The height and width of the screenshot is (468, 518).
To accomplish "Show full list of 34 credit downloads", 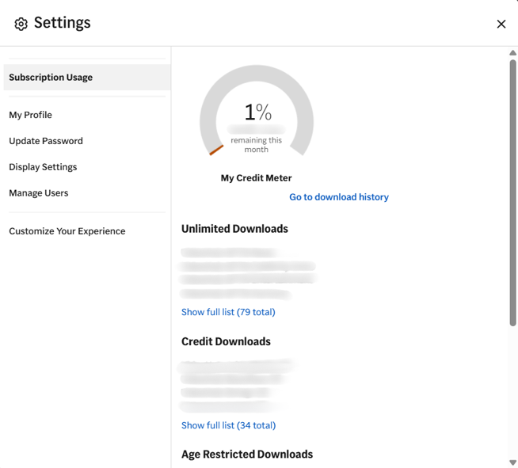I will [228, 425].
